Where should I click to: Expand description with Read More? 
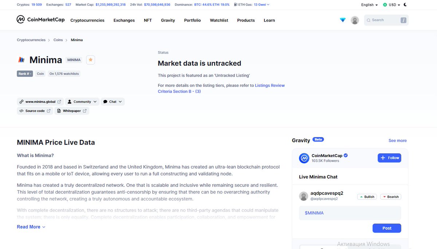point(31,227)
